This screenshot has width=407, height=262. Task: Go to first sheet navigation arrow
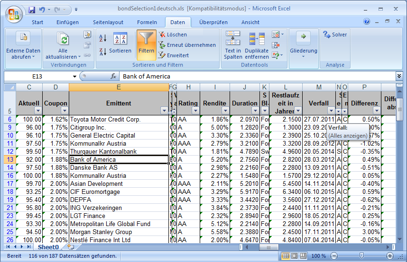[8, 247]
